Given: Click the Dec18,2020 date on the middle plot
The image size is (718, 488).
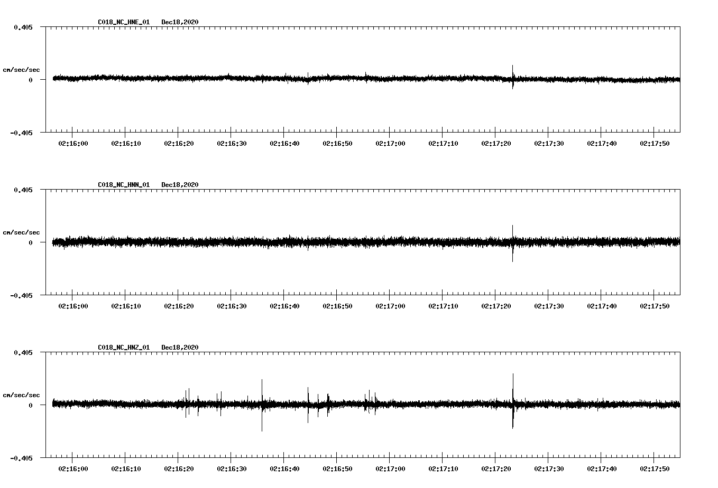Looking at the screenshot, I should [x=180, y=185].
